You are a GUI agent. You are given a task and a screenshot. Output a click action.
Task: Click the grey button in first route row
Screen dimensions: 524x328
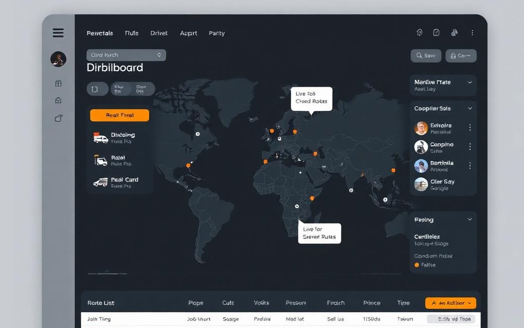click(x=451, y=319)
